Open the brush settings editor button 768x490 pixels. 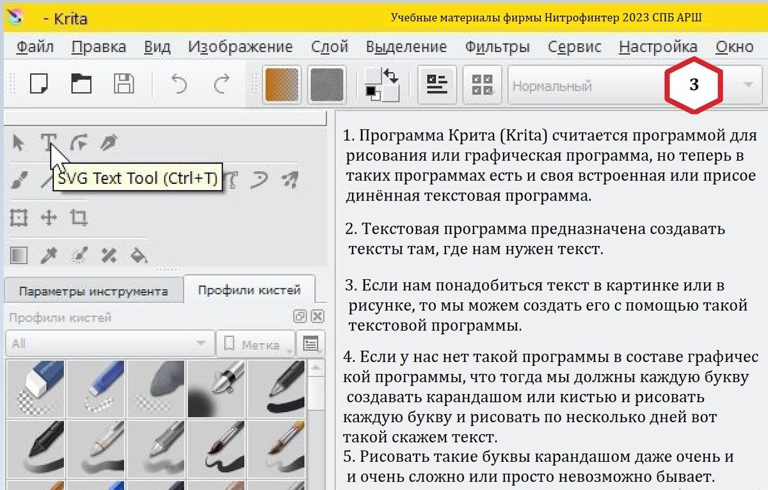(437, 85)
